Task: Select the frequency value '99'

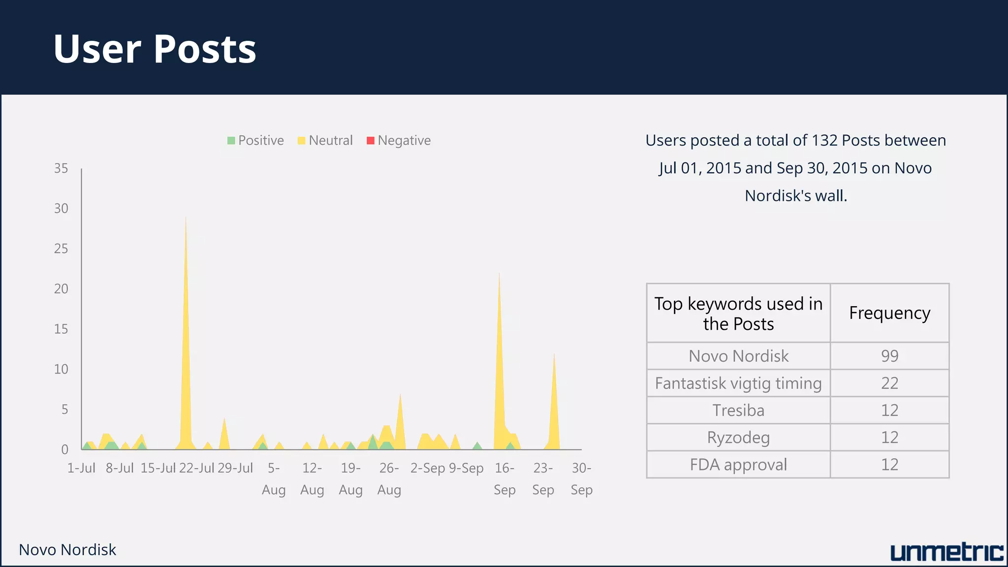Action: (889, 356)
